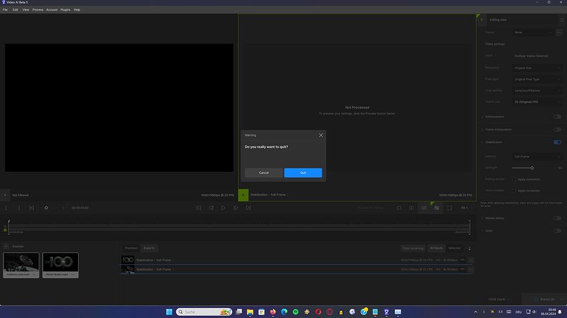Open the three-dot options next to the Preset dropdown
The height and width of the screenshot is (318, 567).
click(x=560, y=32)
